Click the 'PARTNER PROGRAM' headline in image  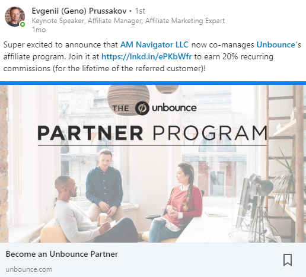(x=152, y=133)
